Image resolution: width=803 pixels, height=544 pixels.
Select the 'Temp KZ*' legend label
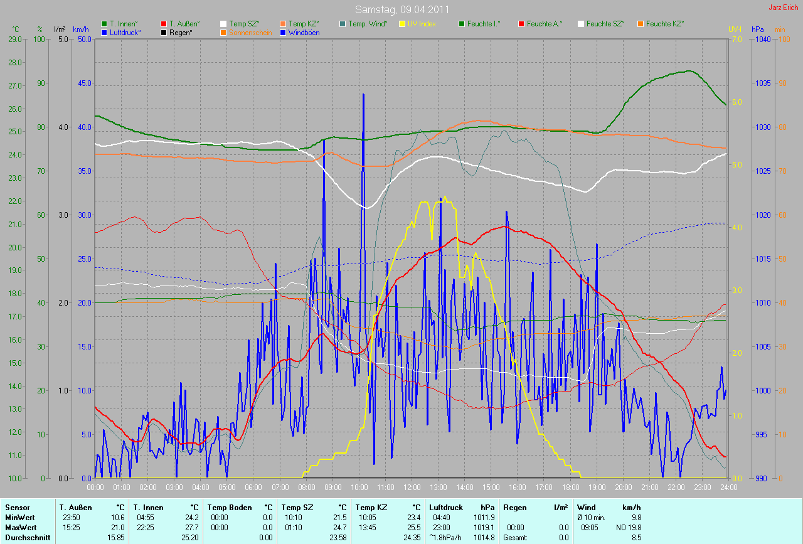[x=304, y=24]
